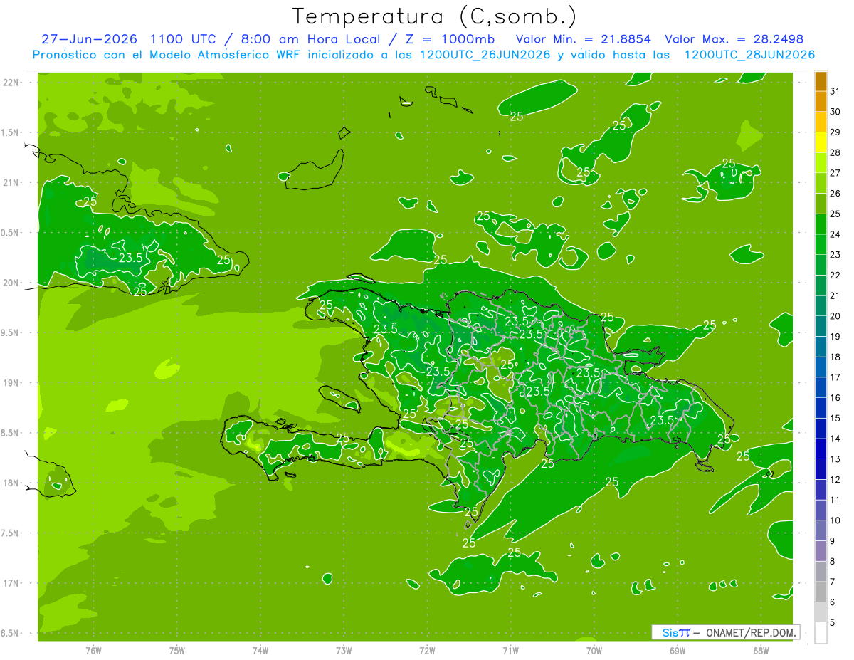Pick the color bar segment between 24 and 25
This screenshot has height=660, width=854.
(x=821, y=224)
